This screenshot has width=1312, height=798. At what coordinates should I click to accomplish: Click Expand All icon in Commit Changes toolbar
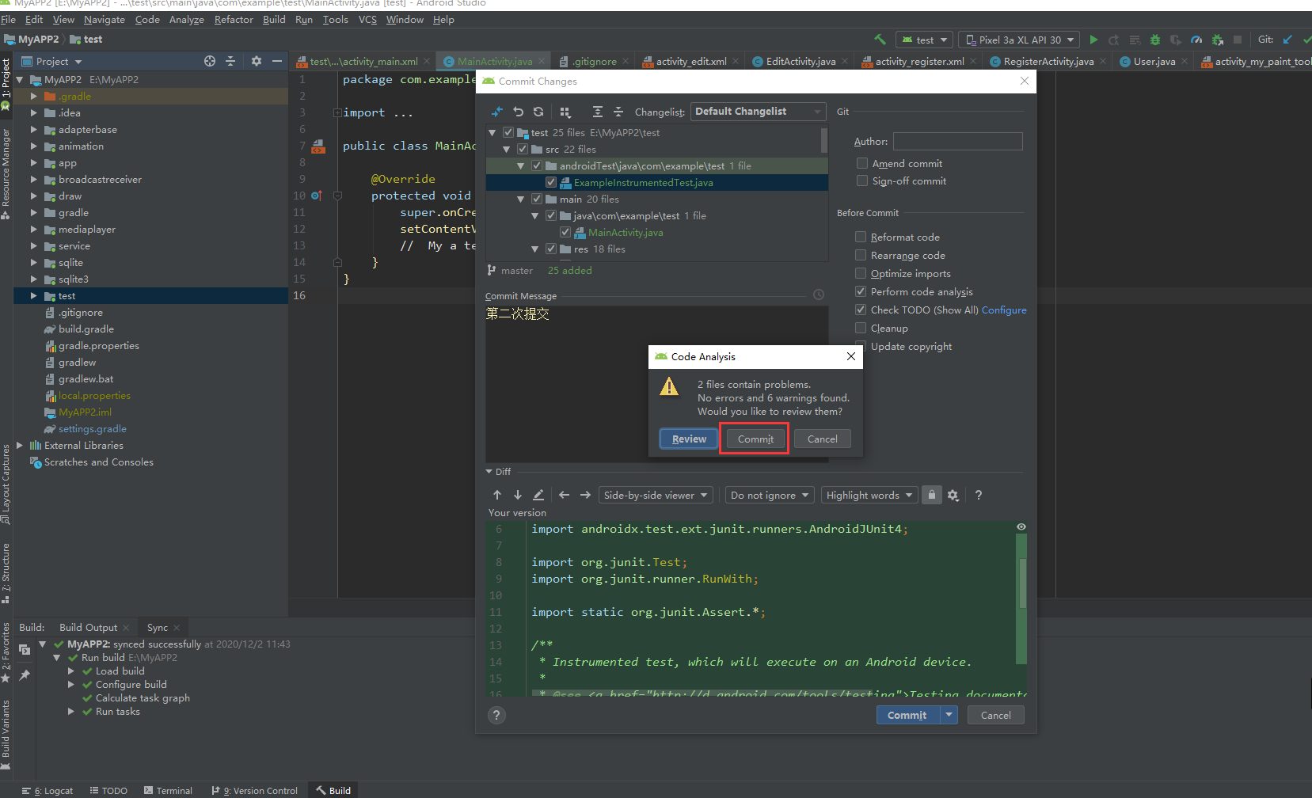[x=598, y=112]
